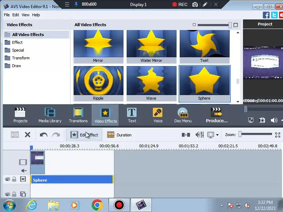Open the Help menu
This screenshot has width=283, height=212.
(x=36, y=15)
